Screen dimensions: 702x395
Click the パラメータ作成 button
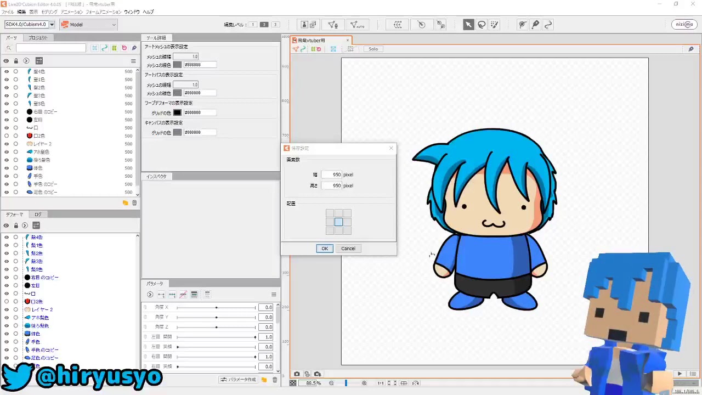pyautogui.click(x=239, y=380)
